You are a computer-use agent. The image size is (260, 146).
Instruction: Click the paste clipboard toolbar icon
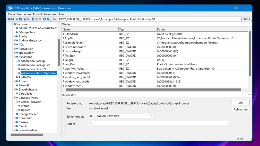(24, 19)
